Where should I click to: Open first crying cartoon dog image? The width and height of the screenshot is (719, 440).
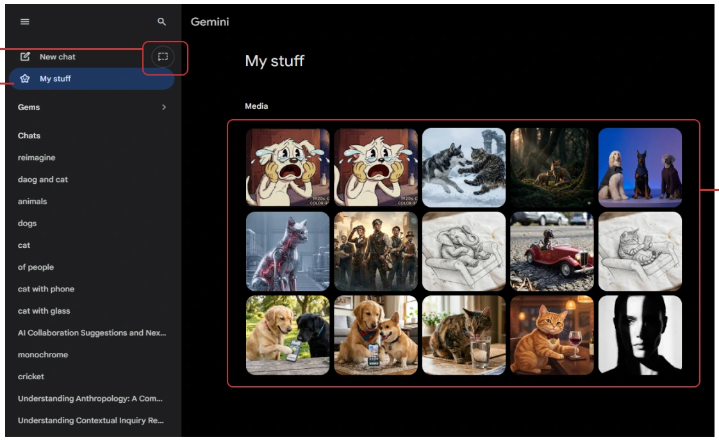click(x=288, y=167)
